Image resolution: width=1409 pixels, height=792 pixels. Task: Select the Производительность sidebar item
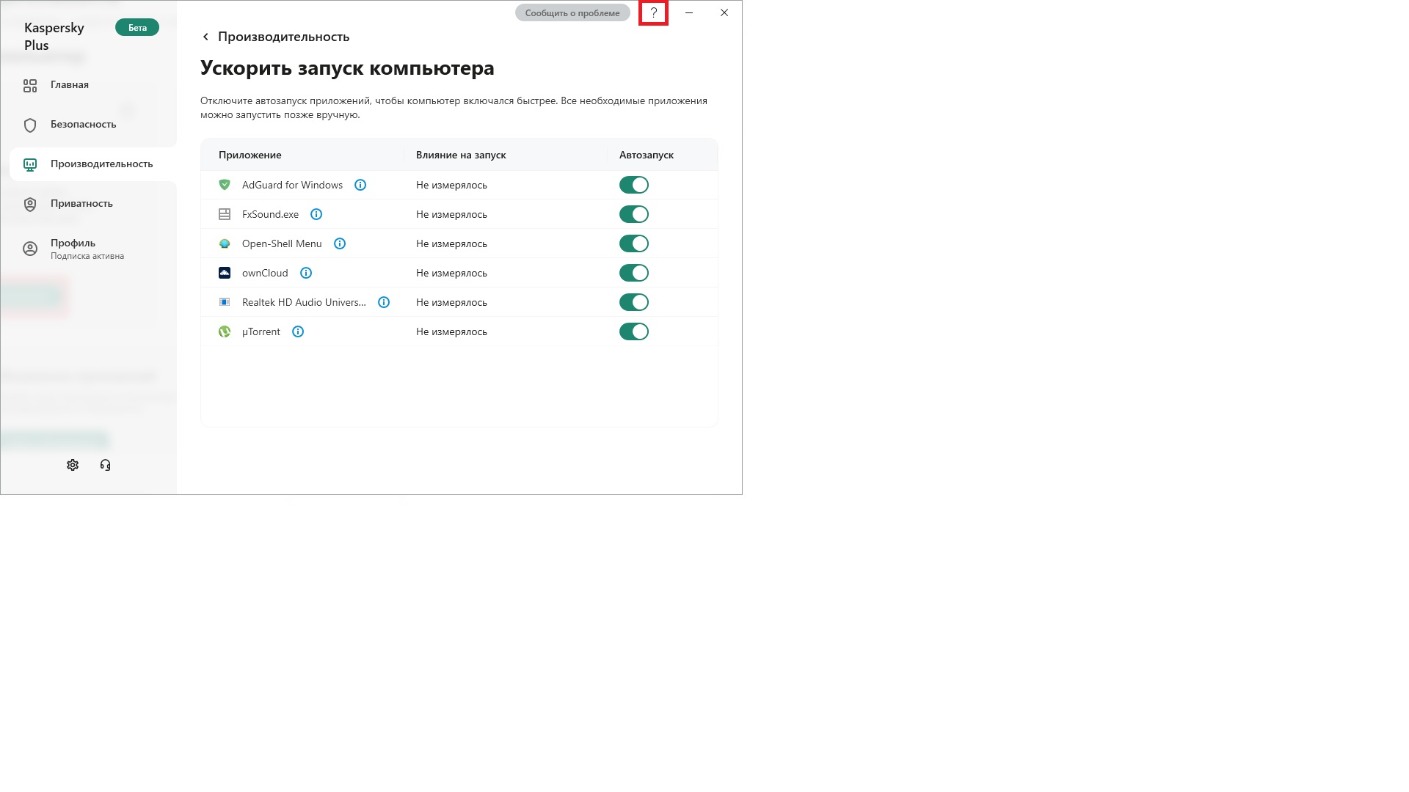click(x=92, y=164)
